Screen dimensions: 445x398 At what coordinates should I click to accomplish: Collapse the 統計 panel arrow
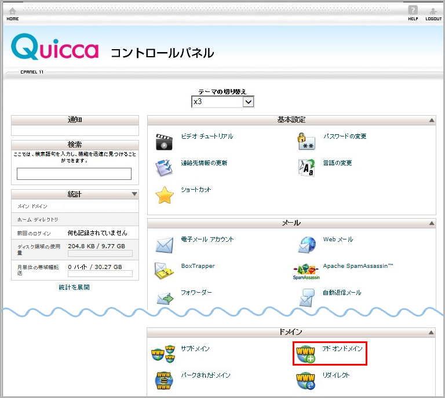[x=134, y=194]
